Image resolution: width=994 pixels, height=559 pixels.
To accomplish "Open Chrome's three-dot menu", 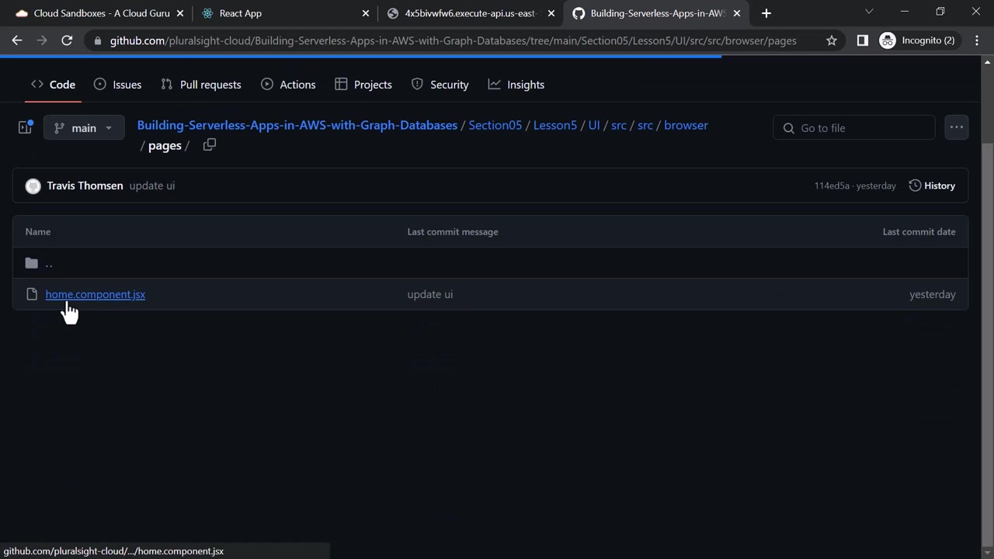I will 977,40.
